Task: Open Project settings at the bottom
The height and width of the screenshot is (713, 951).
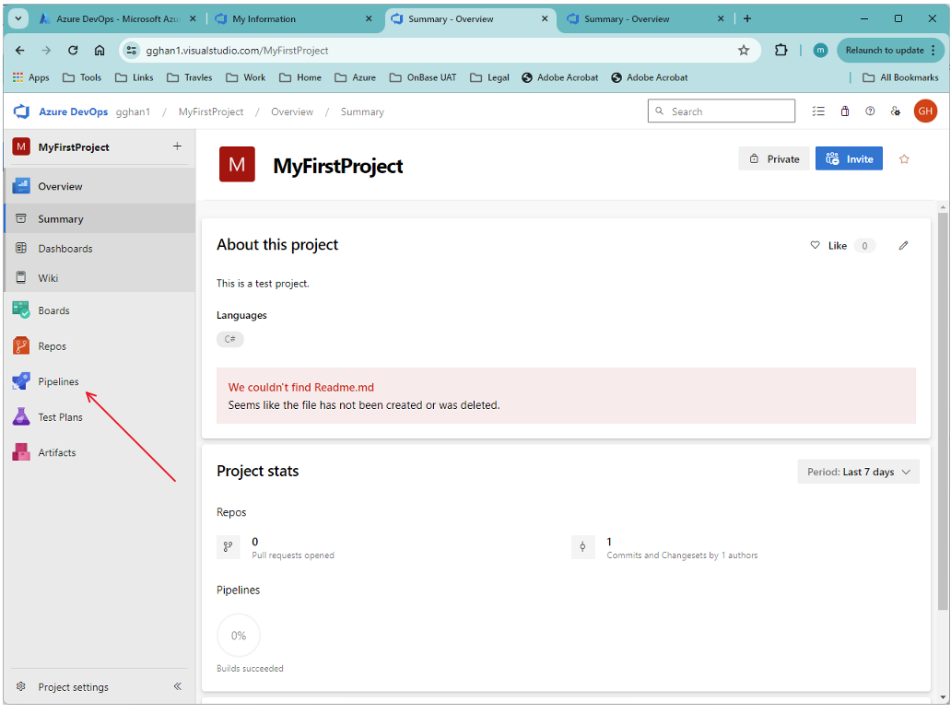Action: tap(73, 687)
